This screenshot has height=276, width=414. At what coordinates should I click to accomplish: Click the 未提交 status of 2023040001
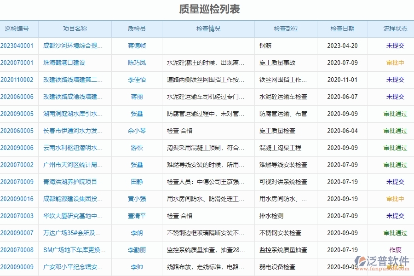[x=395, y=46]
